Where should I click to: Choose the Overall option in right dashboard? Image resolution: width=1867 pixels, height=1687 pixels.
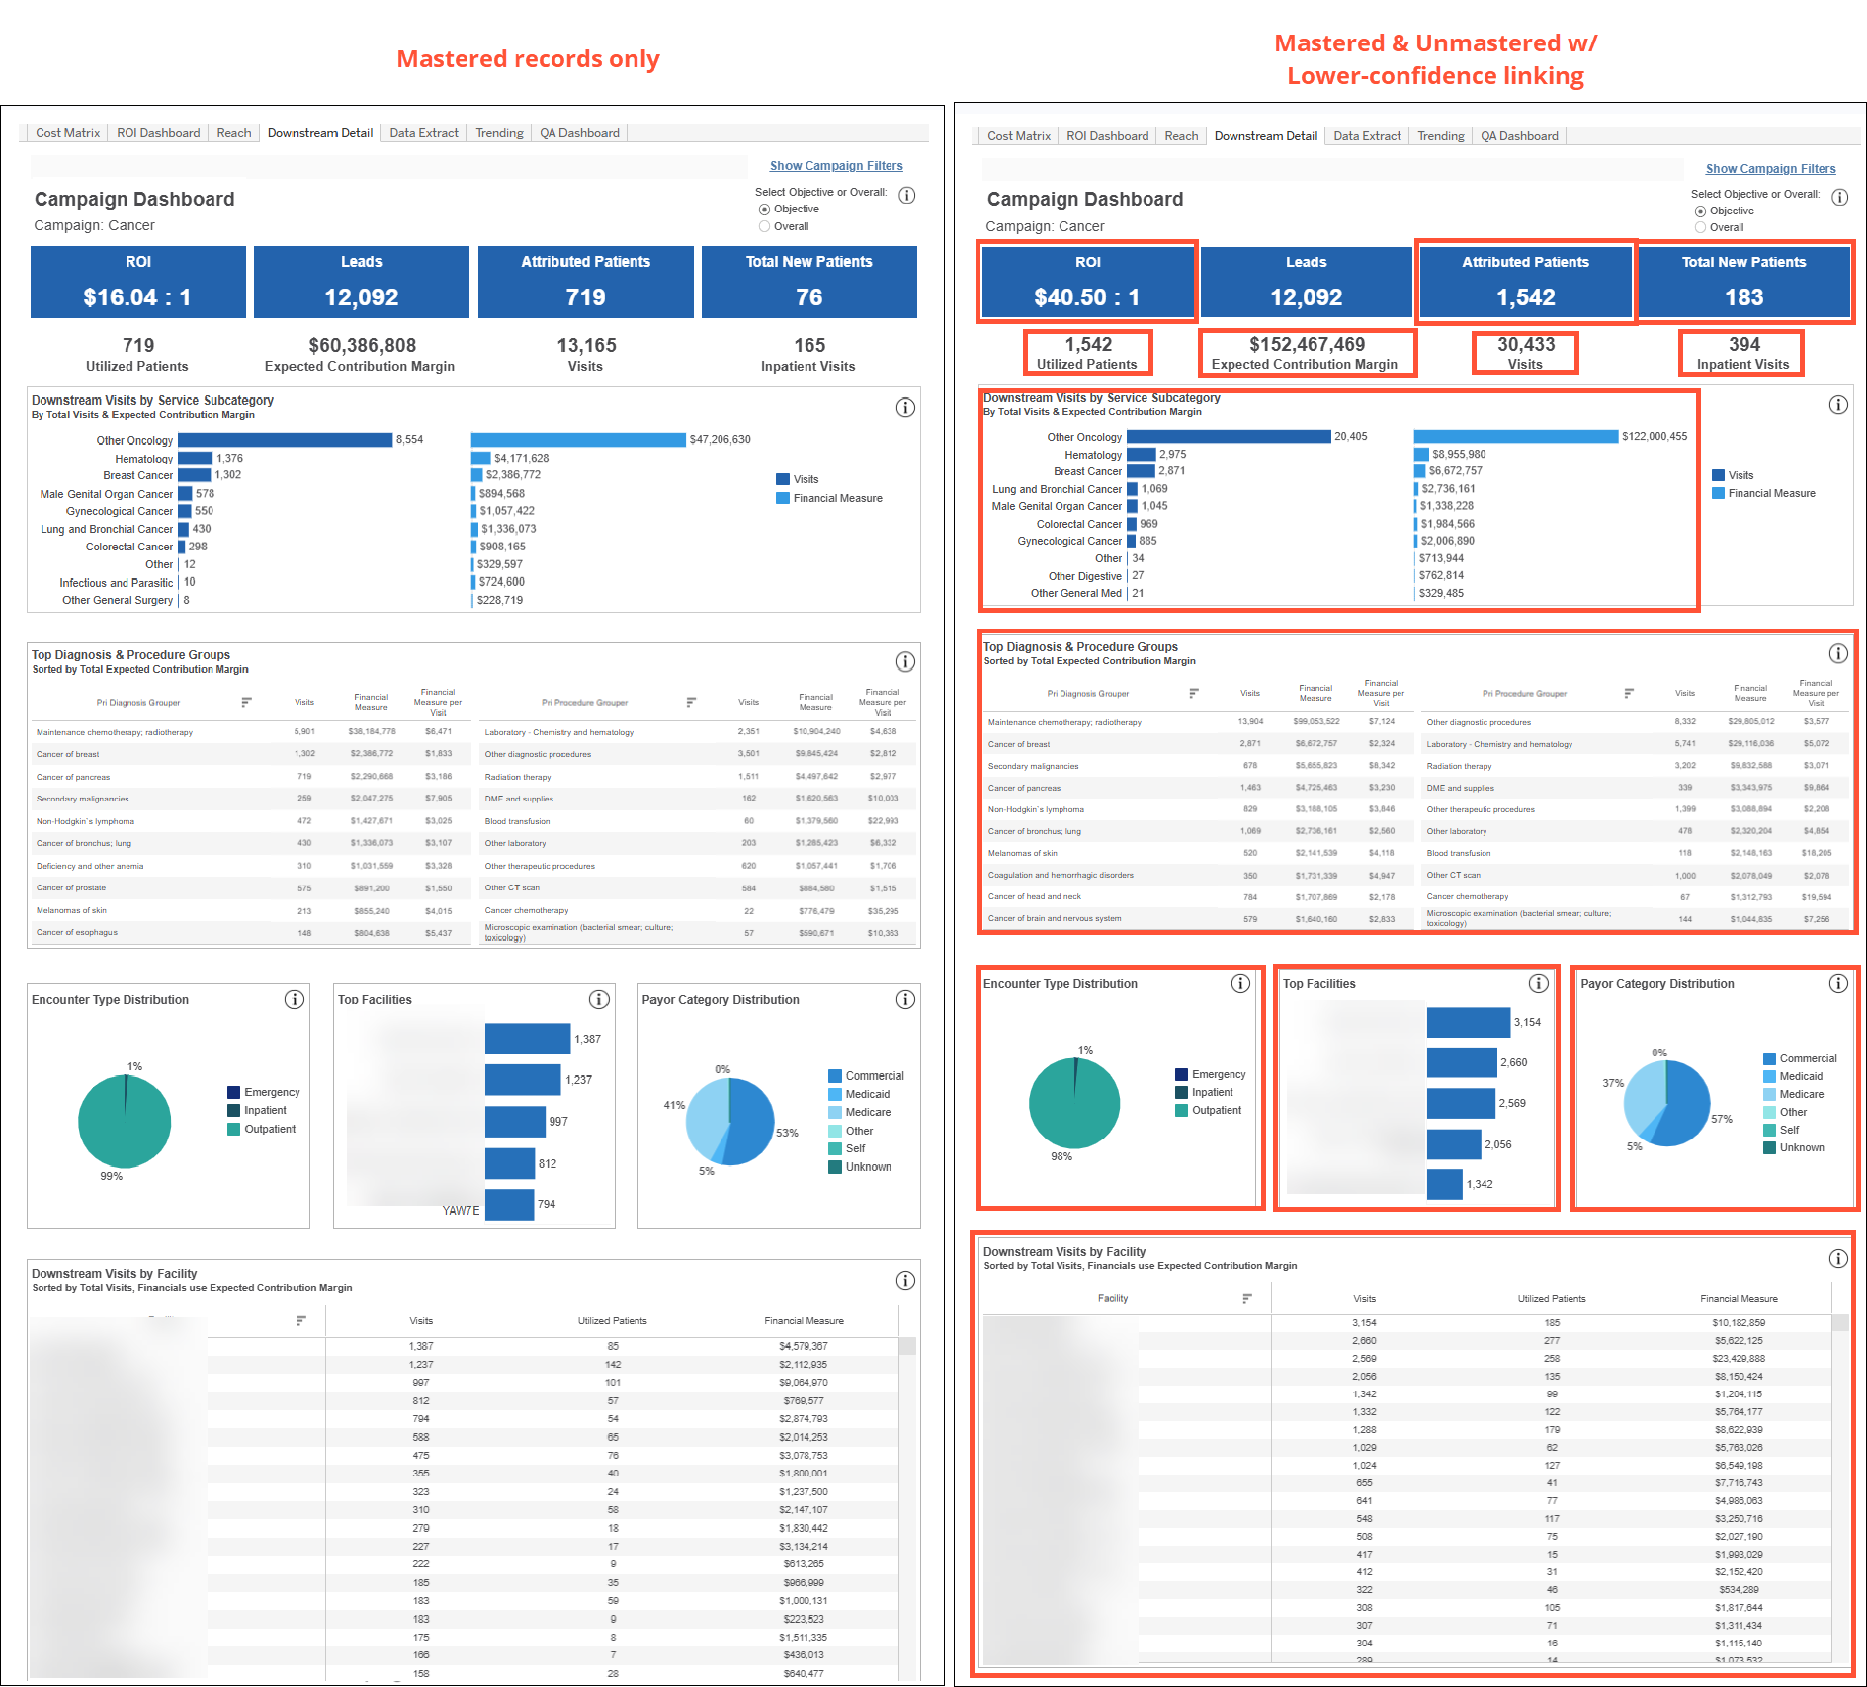click(x=1700, y=227)
